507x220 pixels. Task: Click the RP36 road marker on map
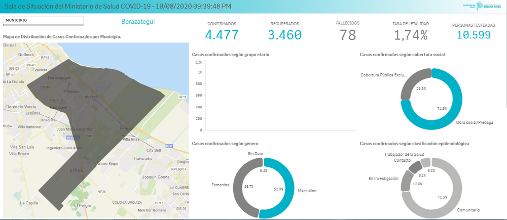[101, 192]
